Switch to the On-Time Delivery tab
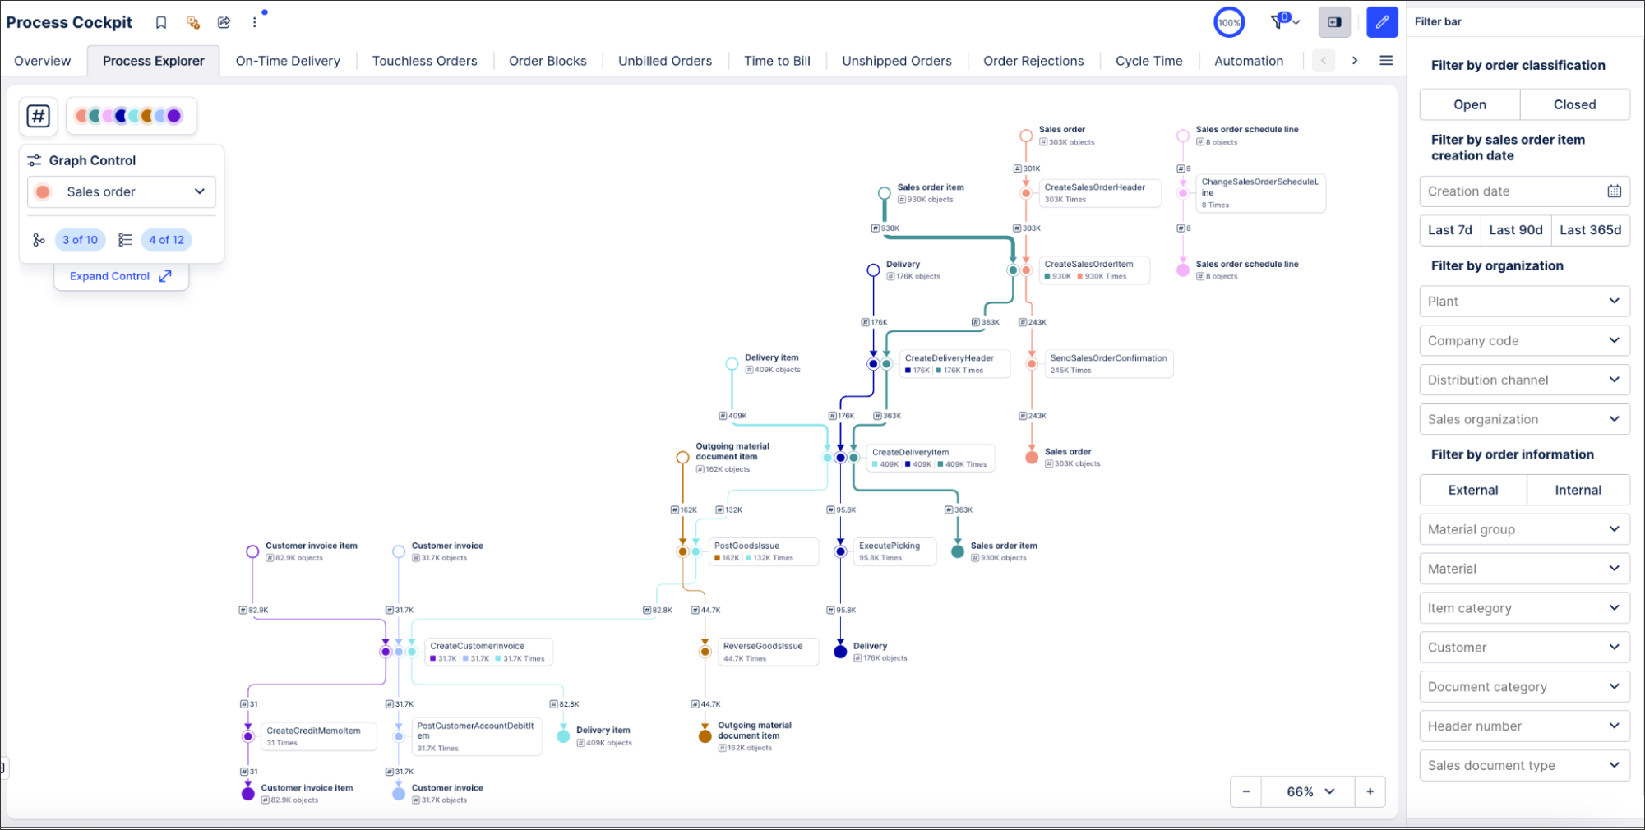The width and height of the screenshot is (1645, 830). coord(288,61)
